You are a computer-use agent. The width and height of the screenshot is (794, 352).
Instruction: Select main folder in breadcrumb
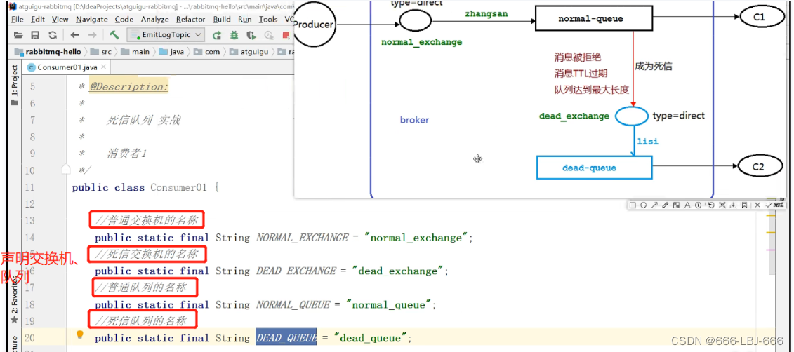coord(135,52)
